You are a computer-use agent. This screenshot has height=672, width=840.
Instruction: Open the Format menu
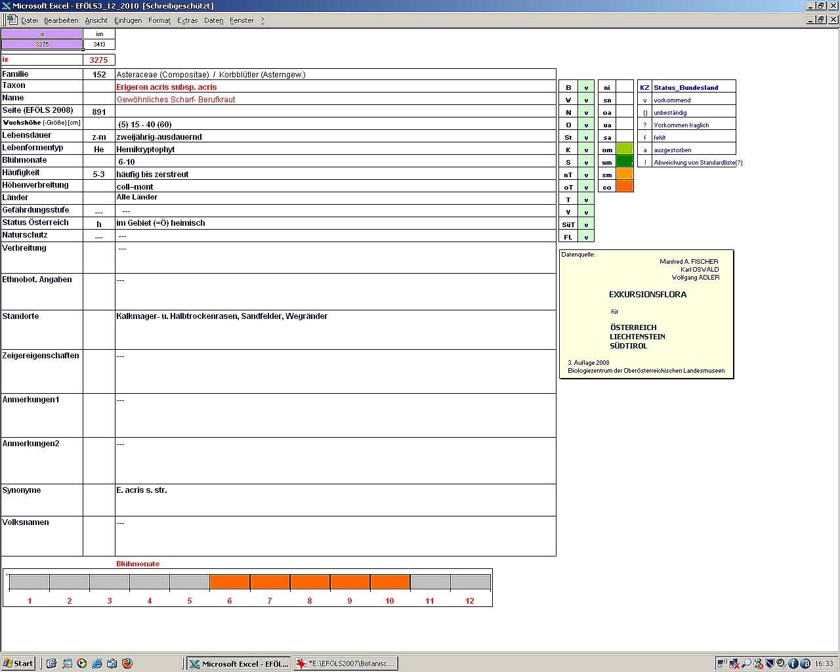point(159,20)
